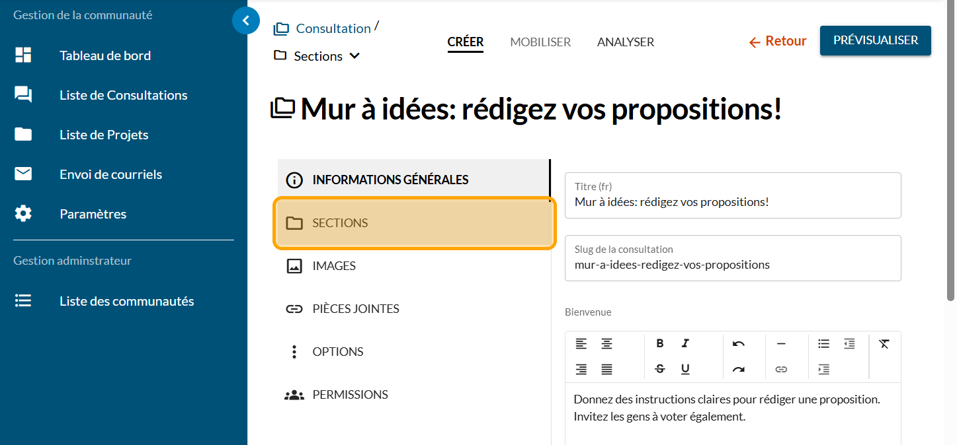This screenshot has height=445, width=957.
Task: Insert a horizontal rule line
Action: (781, 343)
